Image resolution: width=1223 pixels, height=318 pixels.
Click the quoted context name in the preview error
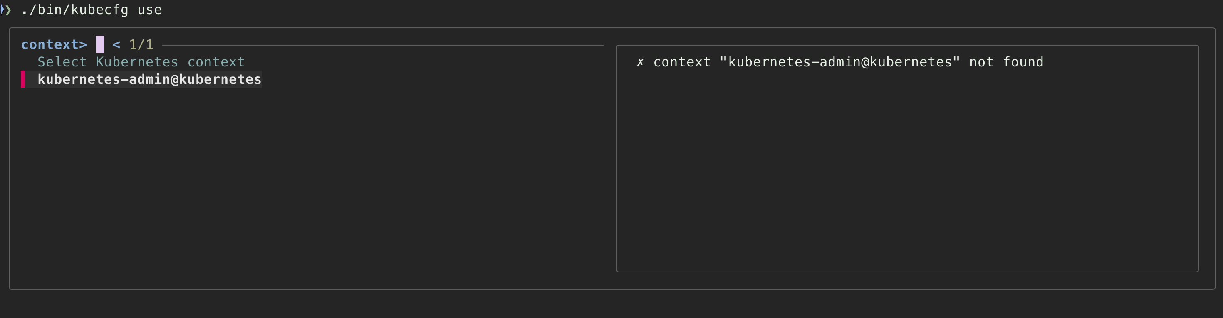(x=839, y=62)
